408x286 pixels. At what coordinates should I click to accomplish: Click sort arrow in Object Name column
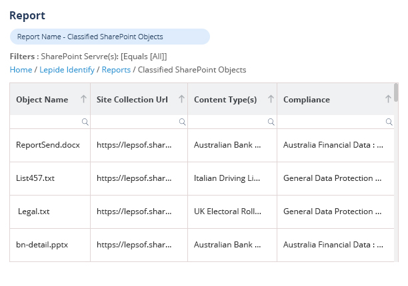pos(83,99)
